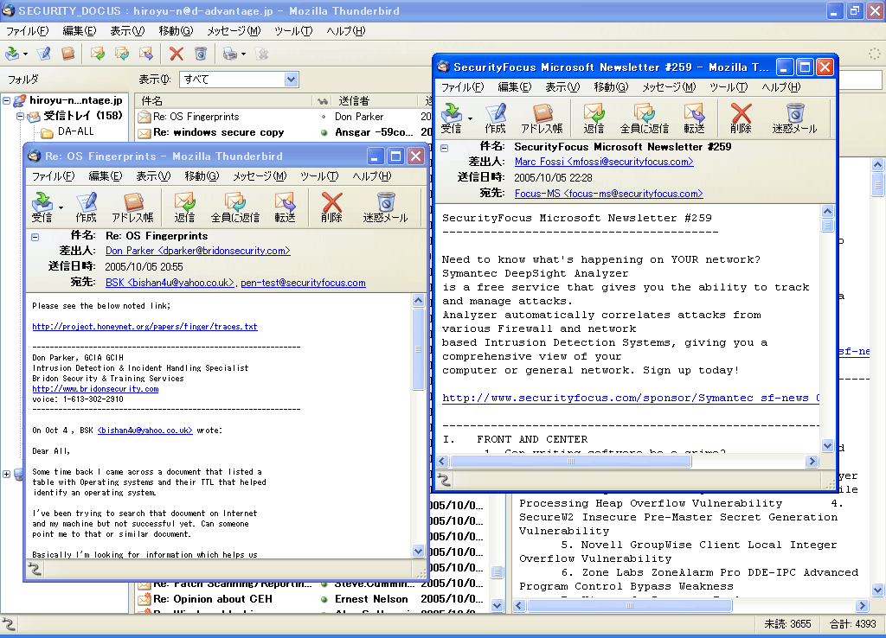Viewport: 886px width, 638px height.
Task: Open honeynet.org finger traces.txt link
Action: point(144,326)
